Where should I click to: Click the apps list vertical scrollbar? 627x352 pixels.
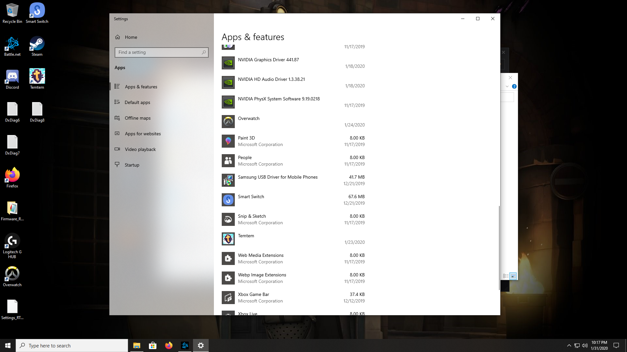click(x=499, y=248)
